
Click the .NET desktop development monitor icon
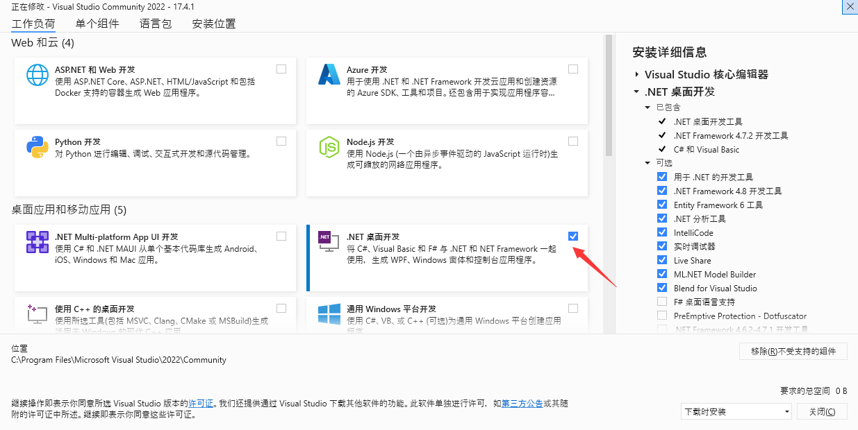pyautogui.click(x=329, y=241)
